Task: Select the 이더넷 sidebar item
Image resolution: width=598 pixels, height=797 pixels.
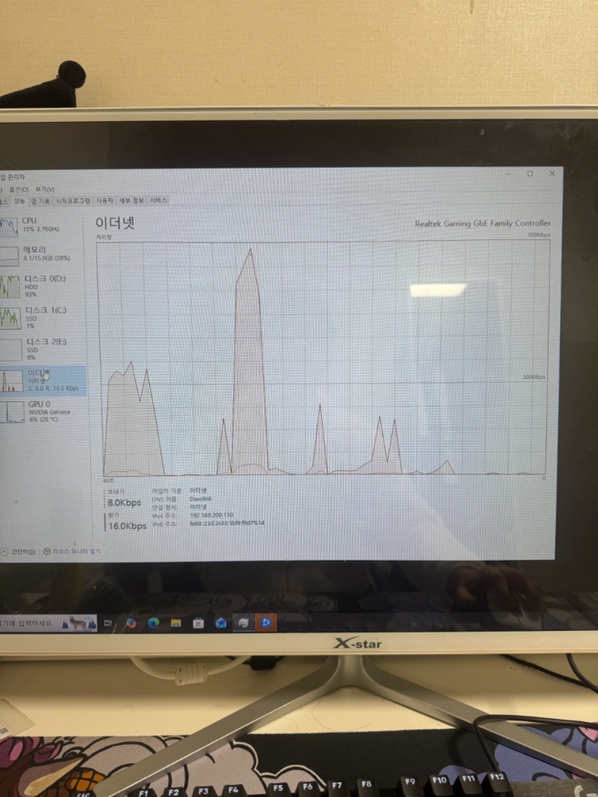Action: [43, 381]
